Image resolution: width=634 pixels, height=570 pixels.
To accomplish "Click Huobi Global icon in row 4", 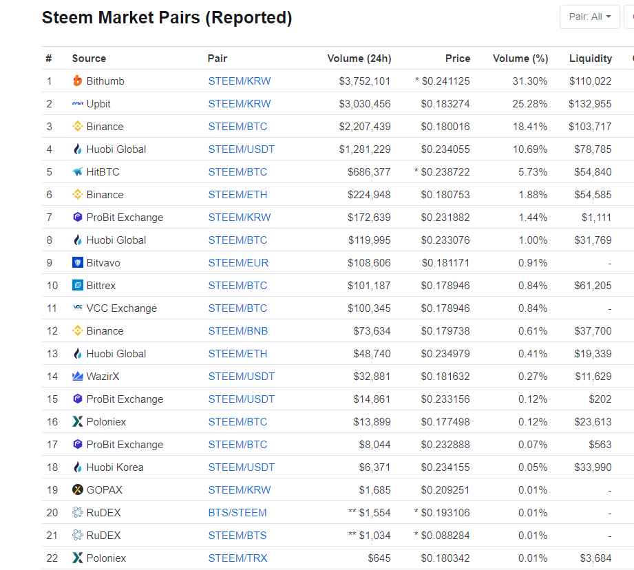I will 77,149.
